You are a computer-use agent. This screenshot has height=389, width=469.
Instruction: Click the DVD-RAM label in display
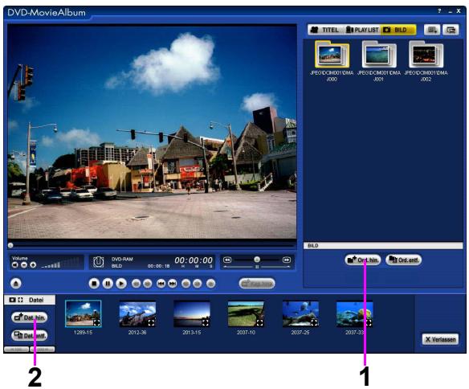pyautogui.click(x=122, y=259)
